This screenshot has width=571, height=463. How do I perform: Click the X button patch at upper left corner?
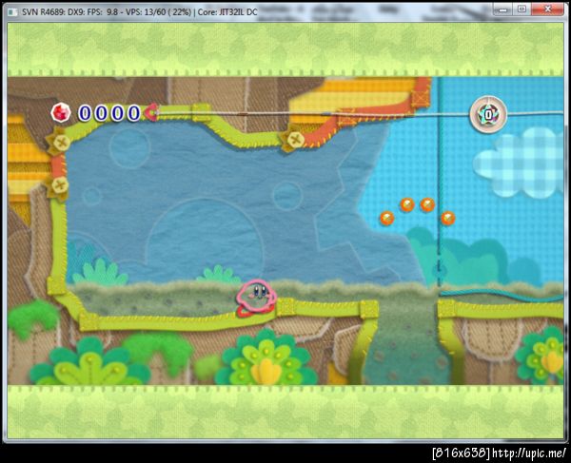coord(61,143)
